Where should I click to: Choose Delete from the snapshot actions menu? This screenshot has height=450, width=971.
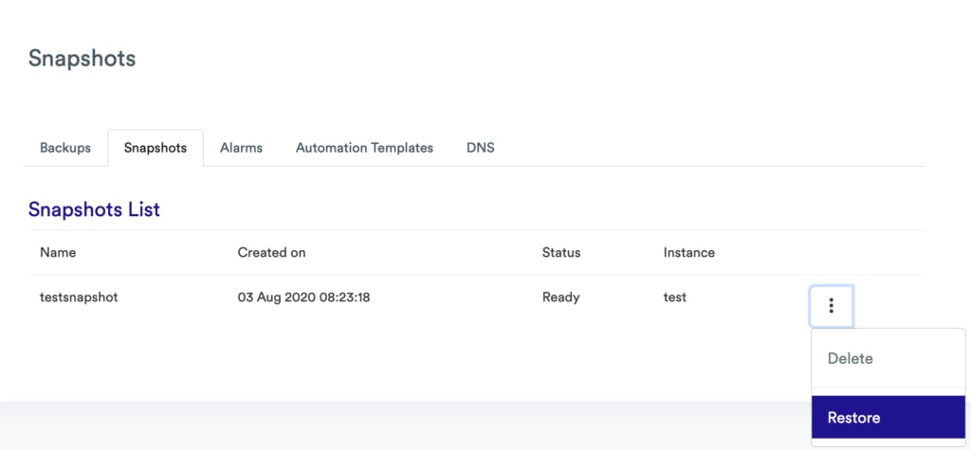(x=850, y=359)
